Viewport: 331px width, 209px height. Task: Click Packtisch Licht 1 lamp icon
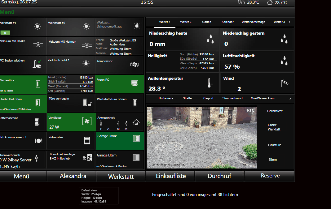[x=86, y=64]
